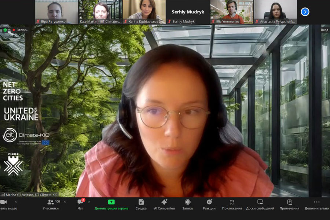
Task: Click the Marina Gil Velasco name label
Action: (x=32, y=195)
